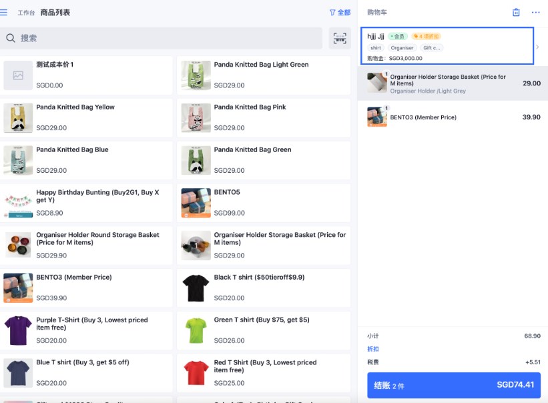Click the 会员 member badge
The image size is (548, 403).
tap(398, 36)
